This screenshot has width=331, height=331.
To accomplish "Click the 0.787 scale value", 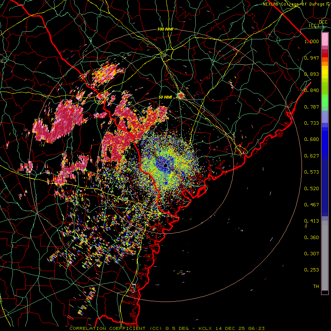I will click(x=312, y=107).
